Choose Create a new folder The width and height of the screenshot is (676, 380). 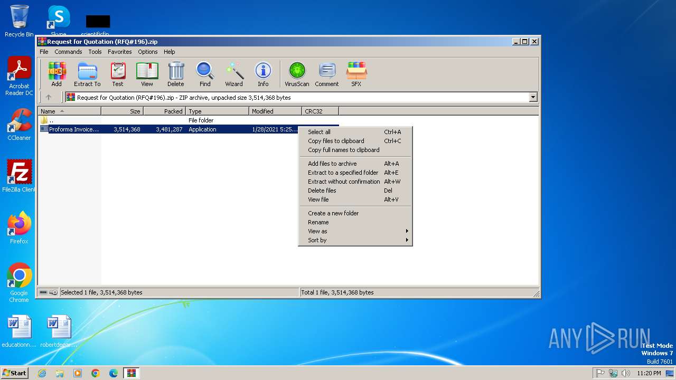click(355, 213)
